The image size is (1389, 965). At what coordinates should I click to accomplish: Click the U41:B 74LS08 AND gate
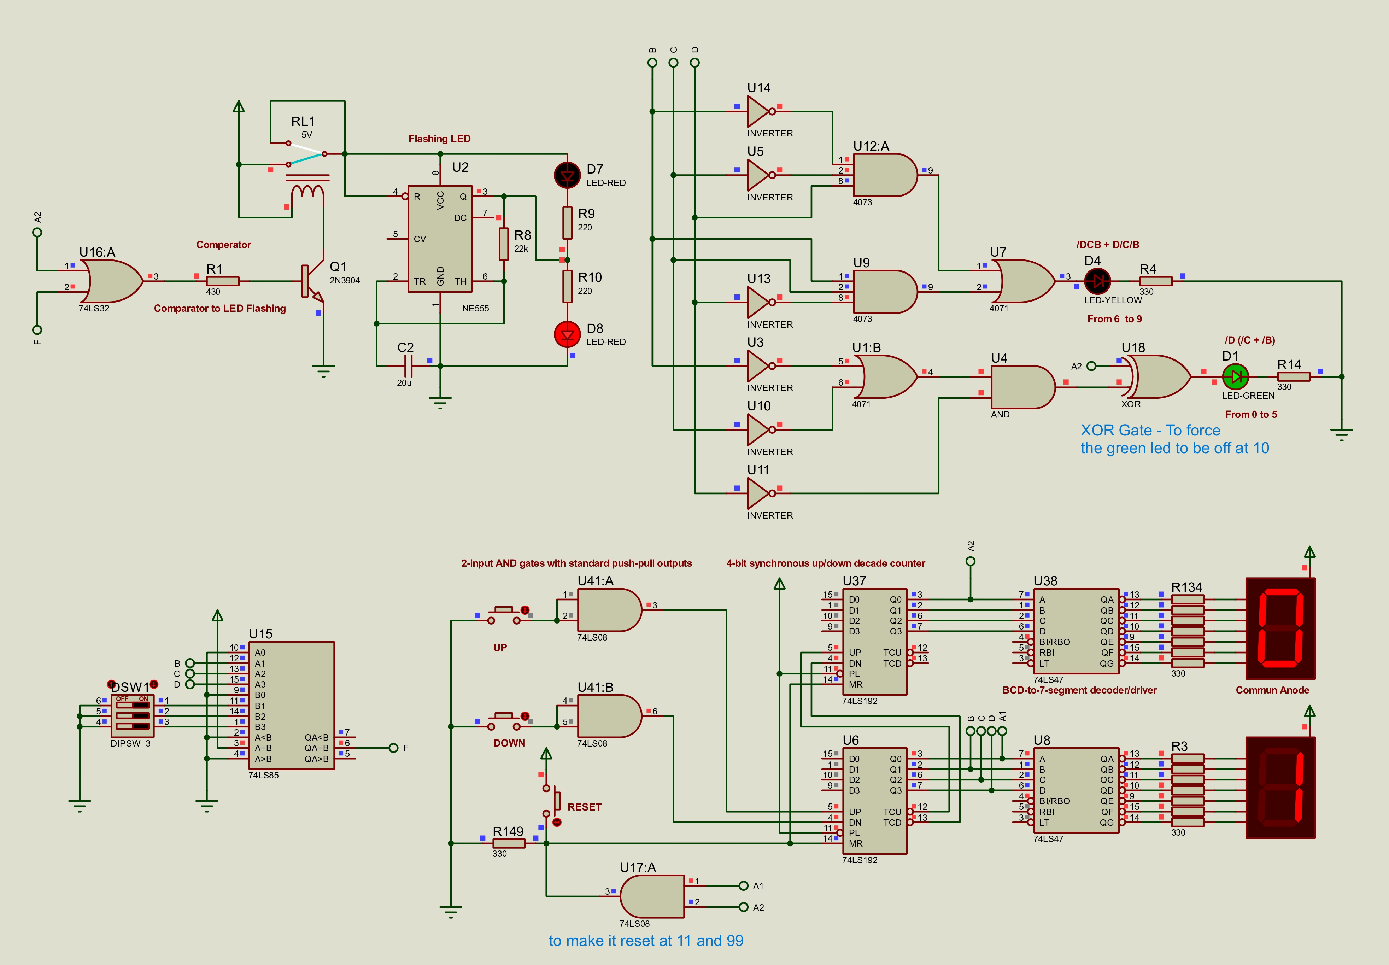point(609,716)
